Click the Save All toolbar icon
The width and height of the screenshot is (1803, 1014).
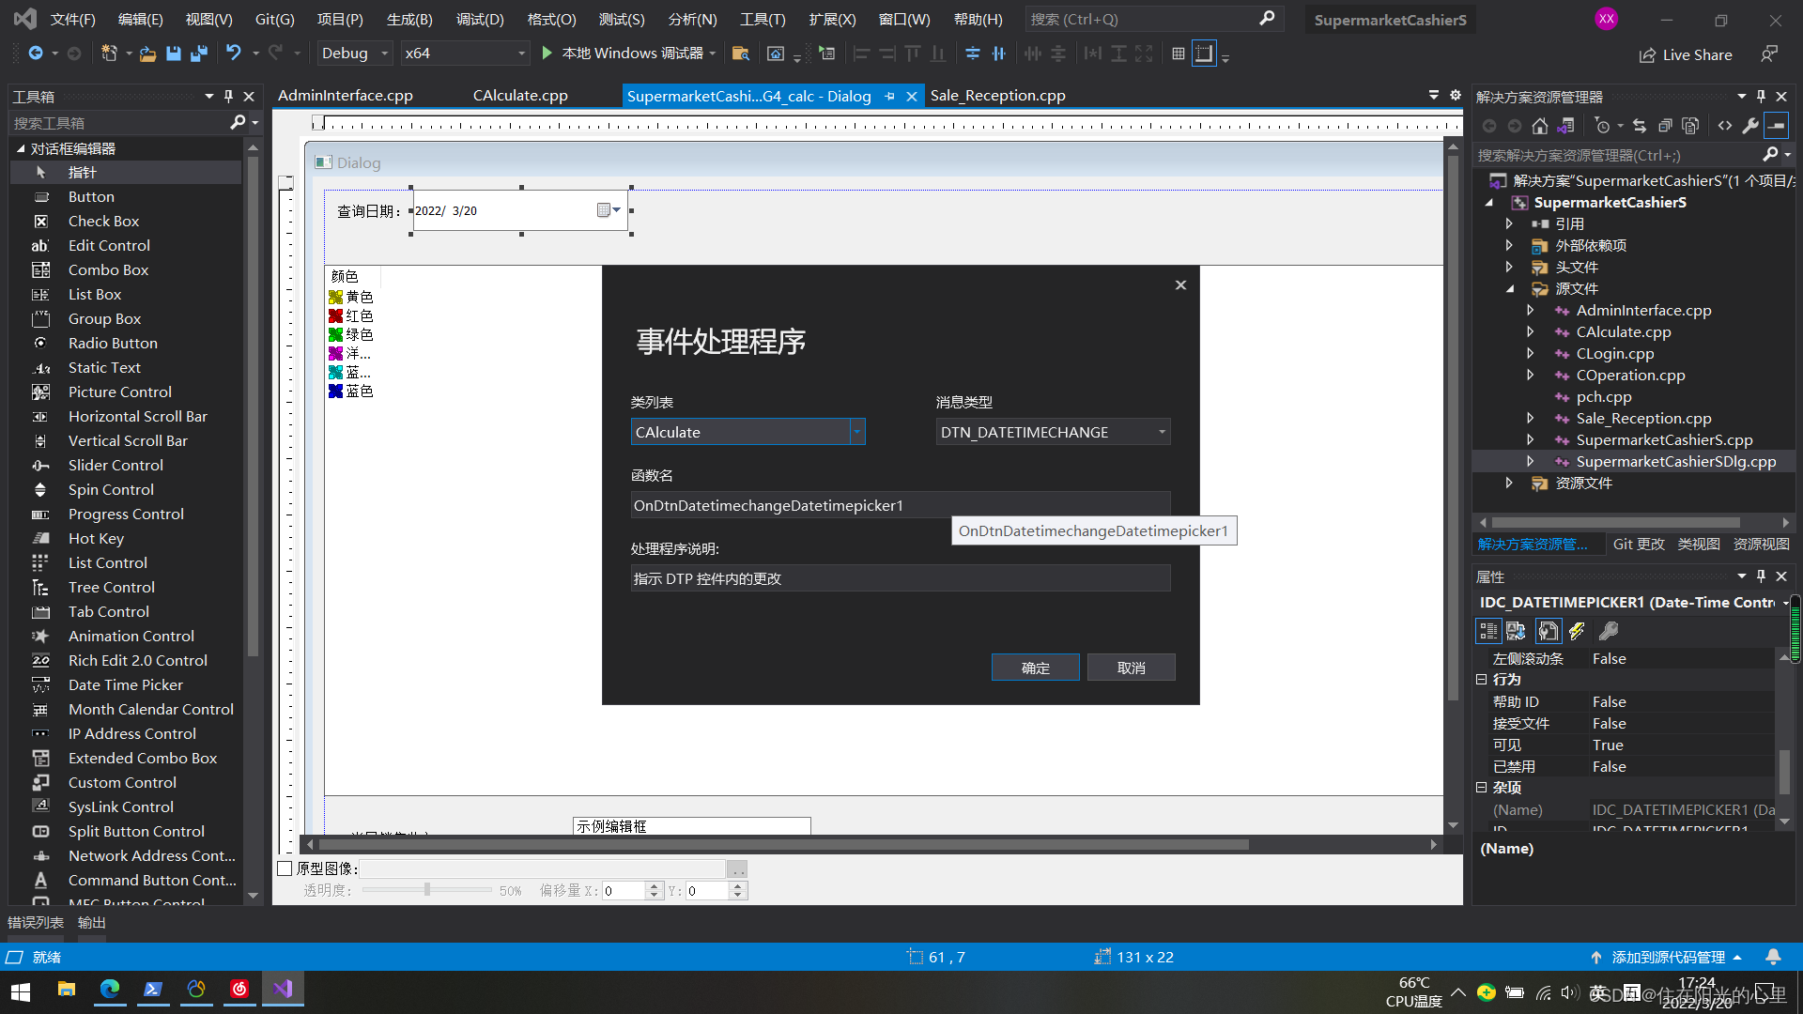pyautogui.click(x=198, y=54)
